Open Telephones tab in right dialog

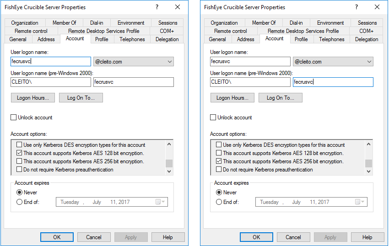pyautogui.click(x=332, y=39)
